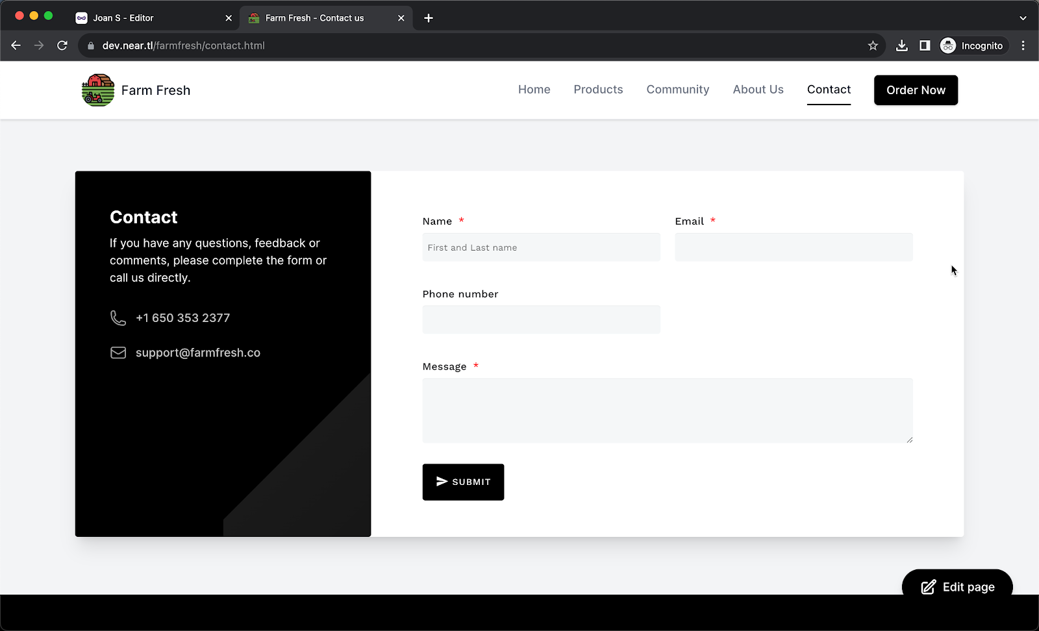This screenshot has height=631, width=1039.
Task: Click inside the First and Last name field
Action: [541, 247]
